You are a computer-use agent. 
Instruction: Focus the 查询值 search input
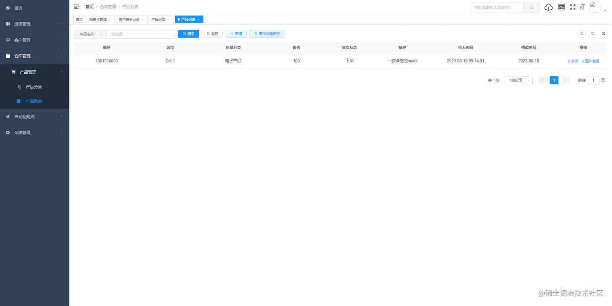click(x=141, y=34)
